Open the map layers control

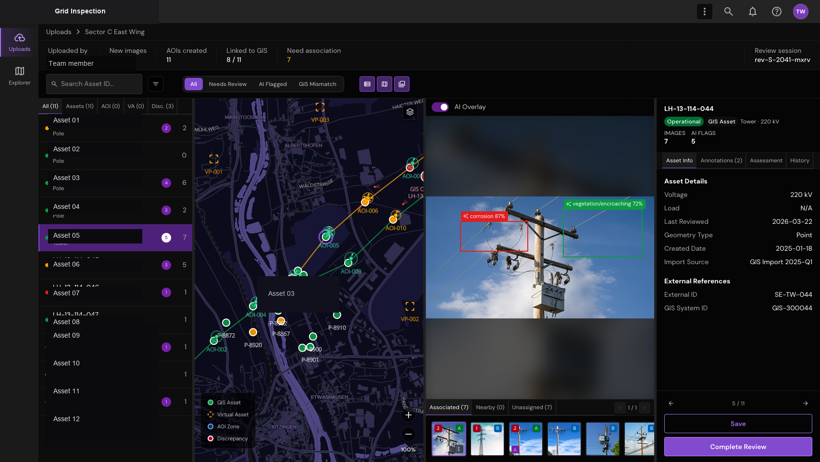pos(410,112)
